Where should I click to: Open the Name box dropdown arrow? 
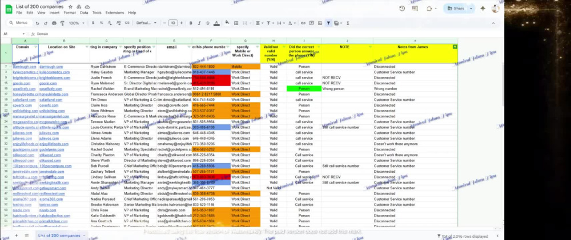[23, 34]
